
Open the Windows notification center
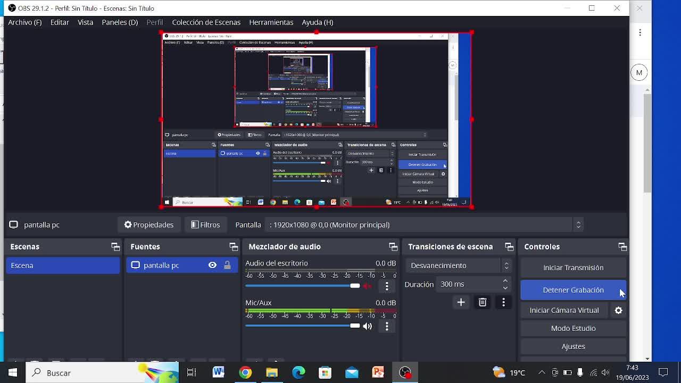click(663, 373)
